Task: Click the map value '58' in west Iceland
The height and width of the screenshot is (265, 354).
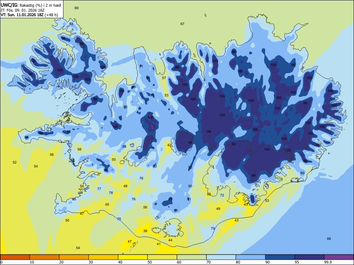Action: [79, 149]
